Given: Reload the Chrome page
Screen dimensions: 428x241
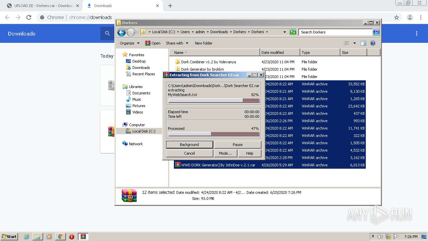Looking at the screenshot, I should tap(29, 17).
